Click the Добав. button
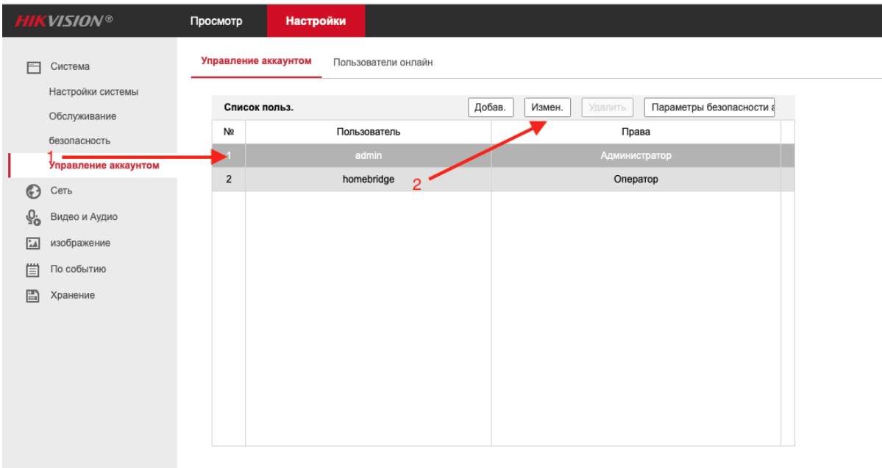The width and height of the screenshot is (882, 468). 491,106
